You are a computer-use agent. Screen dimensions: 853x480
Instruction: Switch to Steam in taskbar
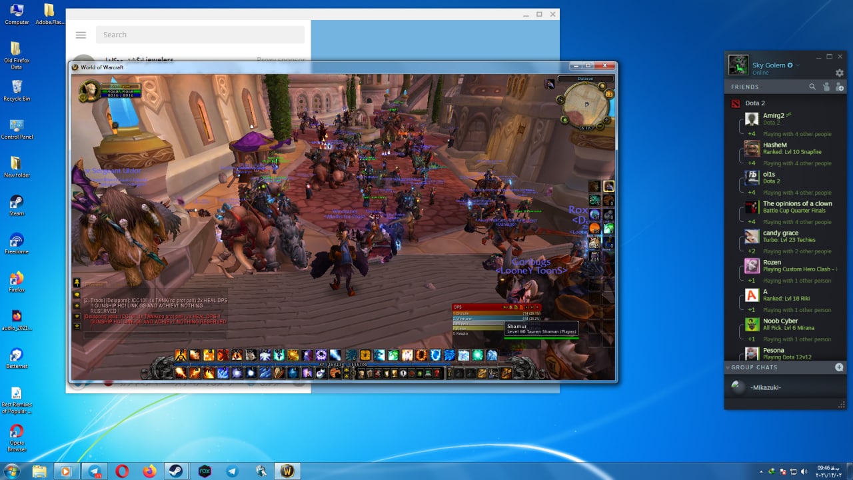[x=177, y=471]
